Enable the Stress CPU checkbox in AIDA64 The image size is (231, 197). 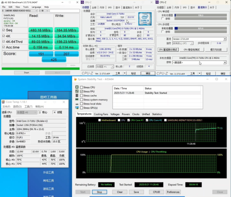point(81,87)
